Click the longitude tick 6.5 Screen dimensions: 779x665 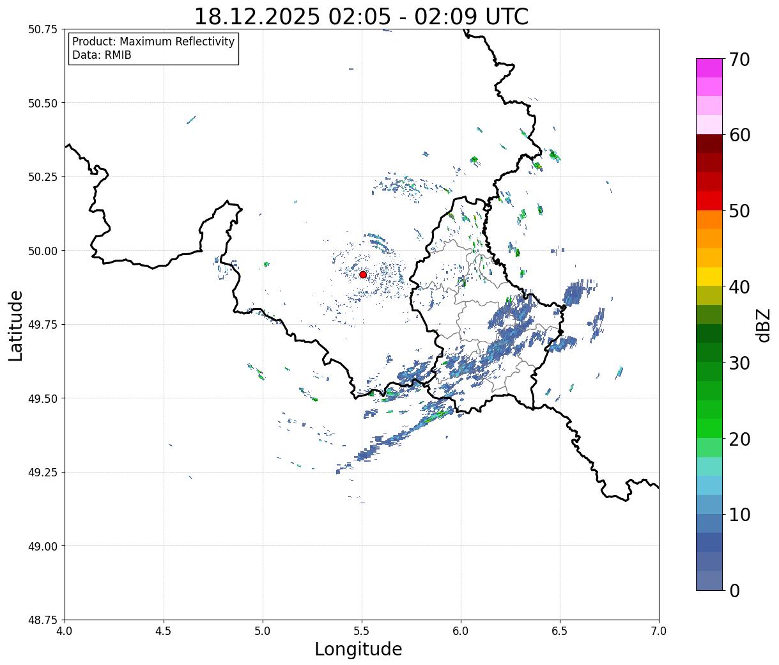tap(560, 631)
